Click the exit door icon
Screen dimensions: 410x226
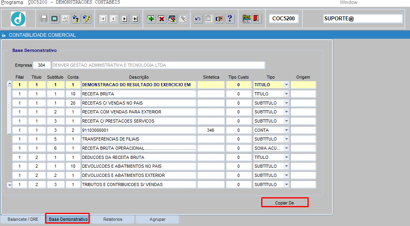[257, 19]
